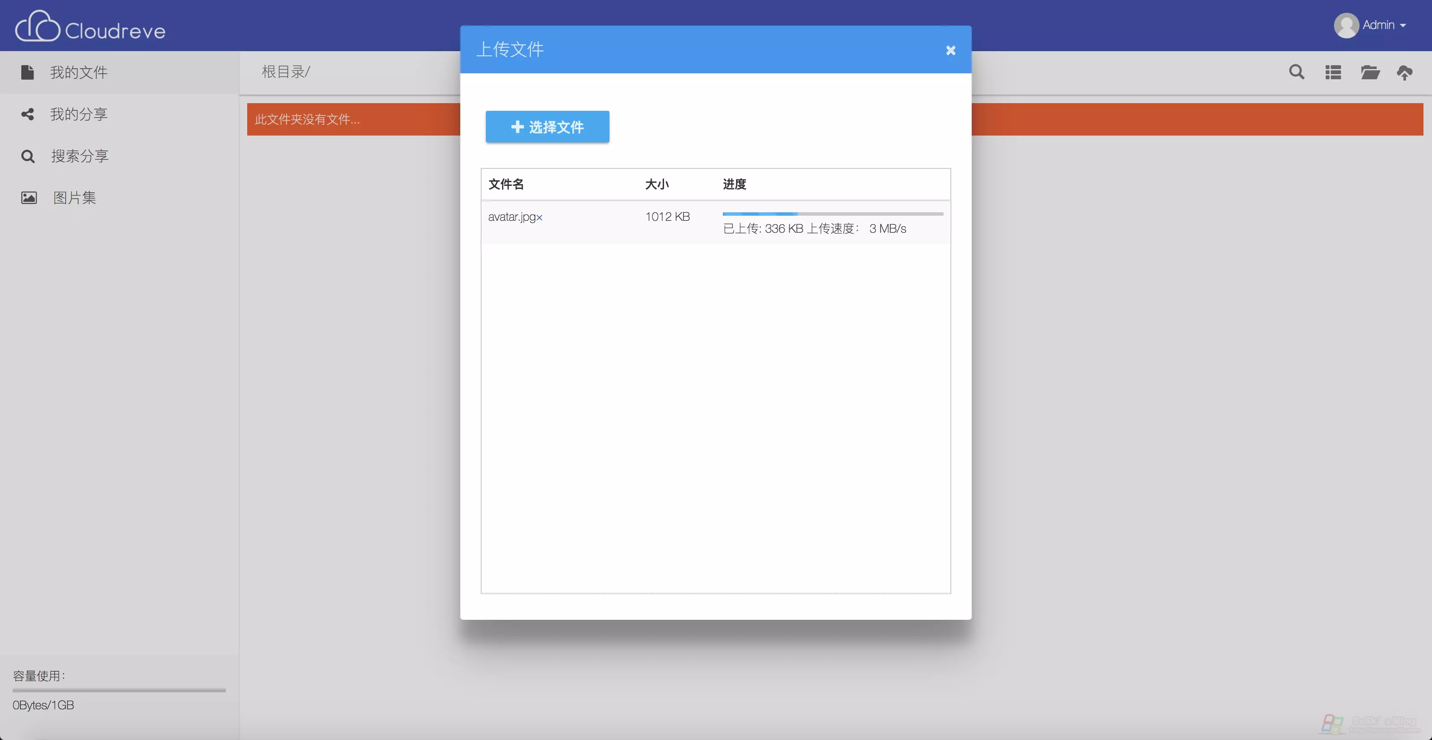Open 搜索分享 in the sidebar
Viewport: 1432px width, 740px height.
80,156
